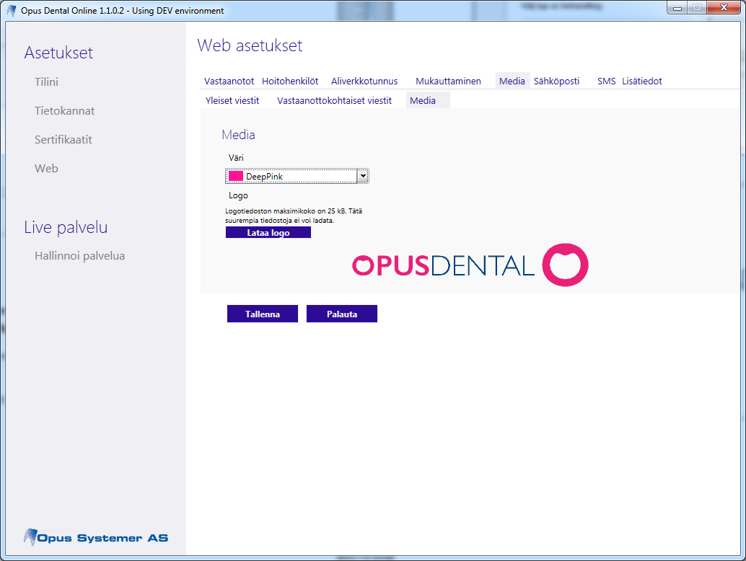Click the DeepPink combo box text
Viewport: 746px width, 561px height.
coord(264,177)
